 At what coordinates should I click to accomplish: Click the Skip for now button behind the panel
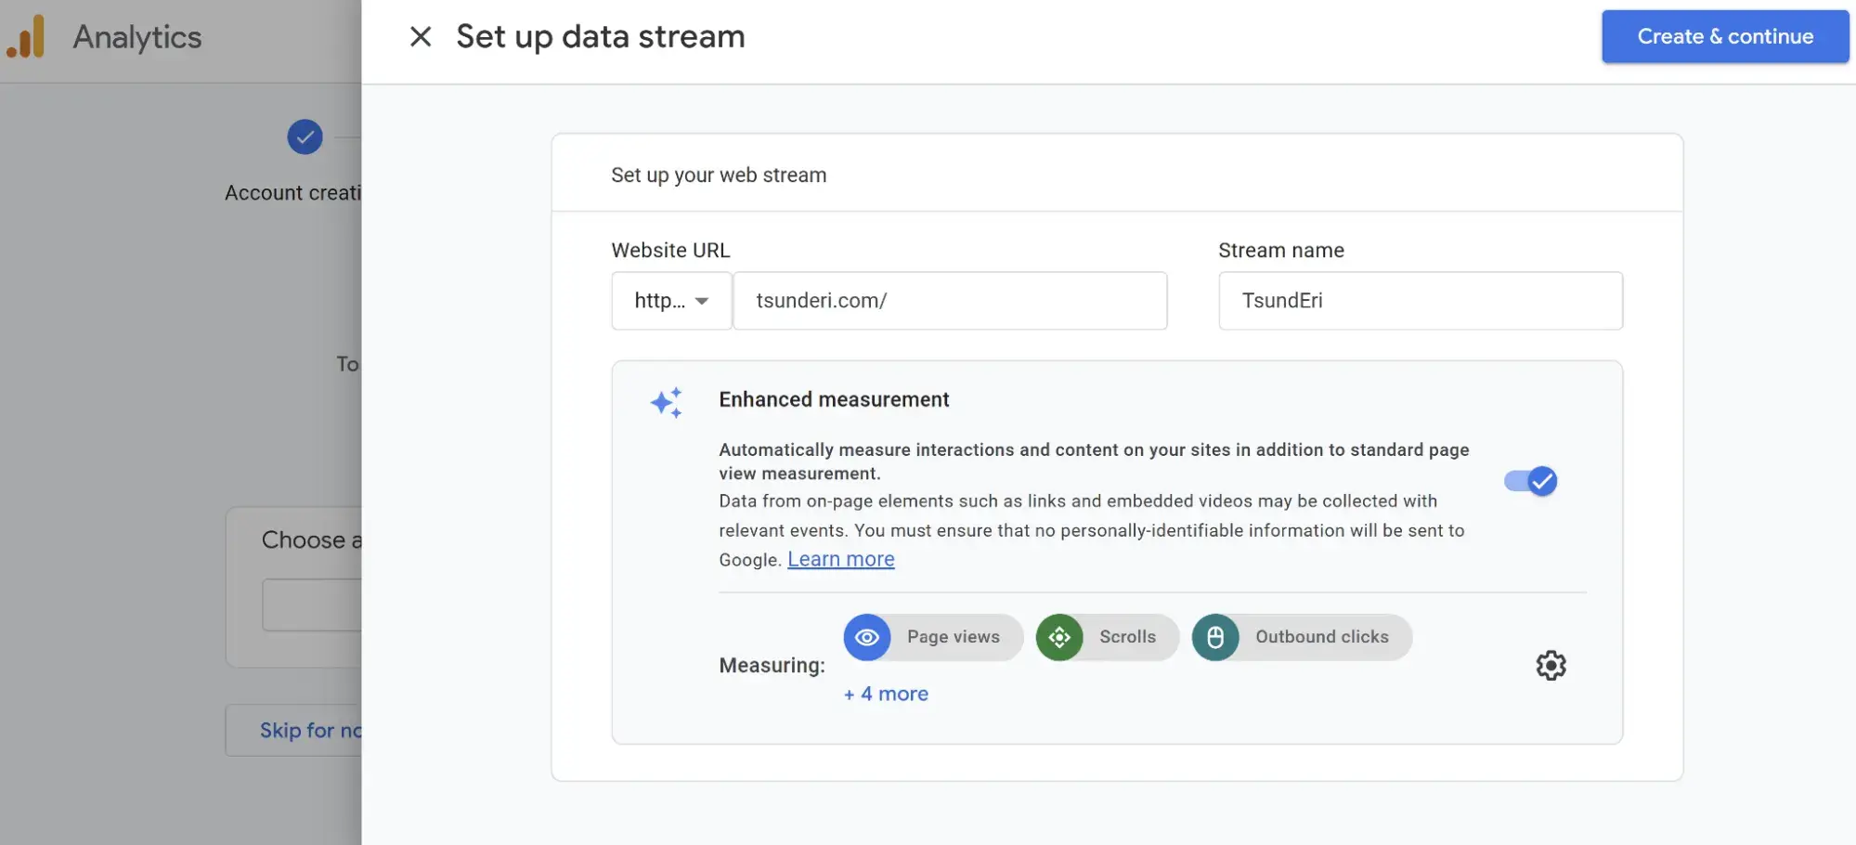[293, 730]
